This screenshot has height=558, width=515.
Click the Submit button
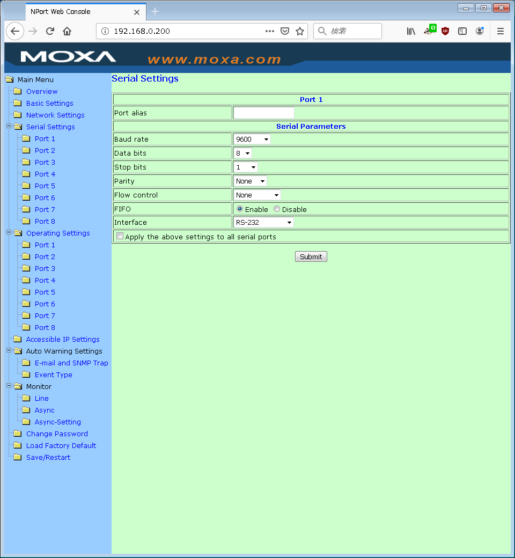tap(311, 256)
